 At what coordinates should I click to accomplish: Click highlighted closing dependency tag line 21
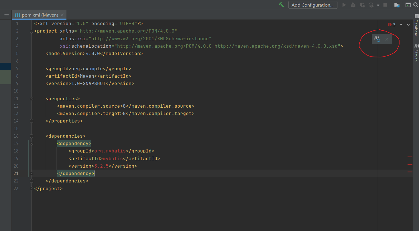(76, 173)
